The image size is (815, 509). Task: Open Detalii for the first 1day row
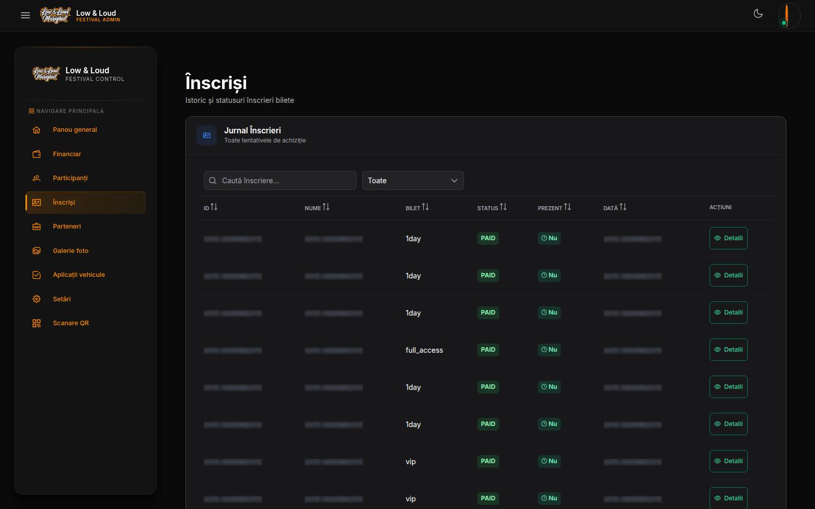(728, 238)
